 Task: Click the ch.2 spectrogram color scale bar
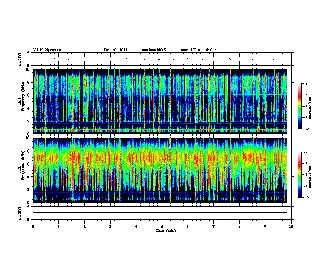299,175
